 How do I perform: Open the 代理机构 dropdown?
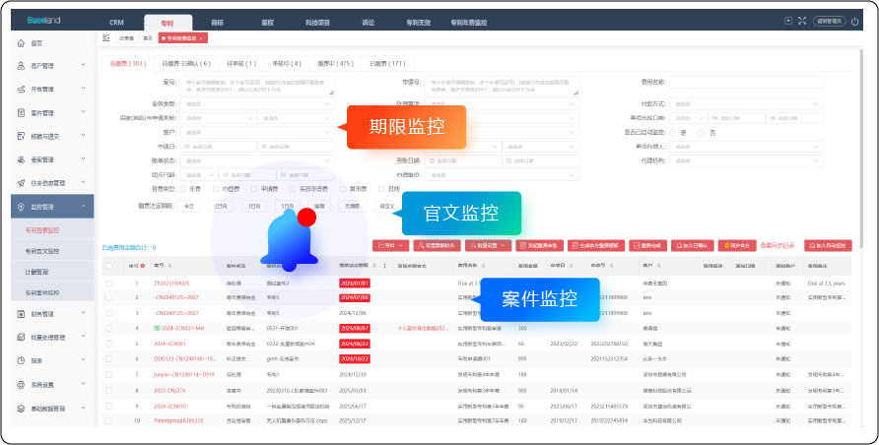pyautogui.click(x=746, y=160)
